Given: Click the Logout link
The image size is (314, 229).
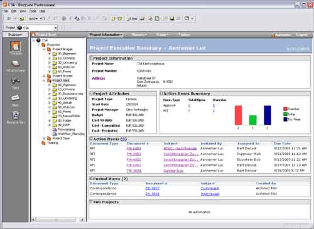Looking at the screenshot, I should click(301, 35).
